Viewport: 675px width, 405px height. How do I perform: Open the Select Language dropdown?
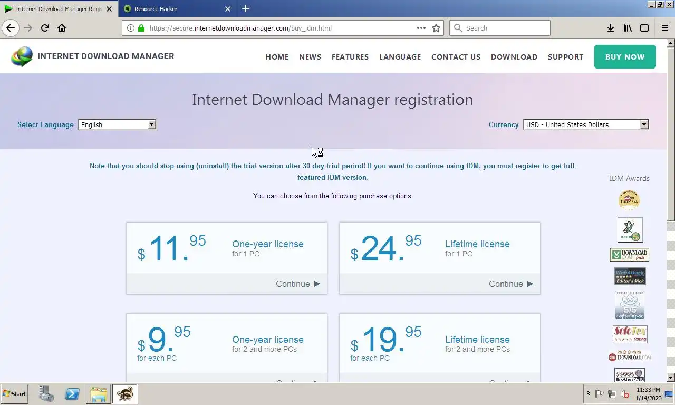pyautogui.click(x=117, y=124)
